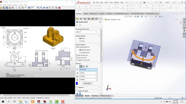This screenshot has width=186, height=104.
Task: Click IrfanView paste clipboard icon
Action: [22, 8]
